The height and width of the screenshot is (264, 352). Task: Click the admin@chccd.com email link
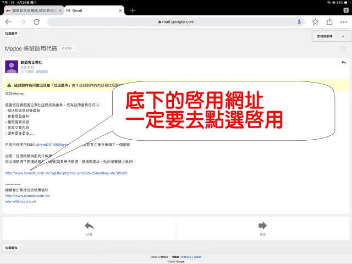pyautogui.click(x=20, y=201)
